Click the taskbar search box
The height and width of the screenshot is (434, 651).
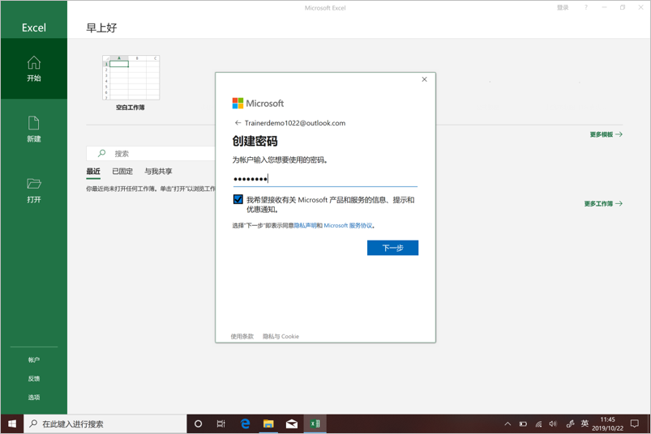pyautogui.click(x=105, y=423)
